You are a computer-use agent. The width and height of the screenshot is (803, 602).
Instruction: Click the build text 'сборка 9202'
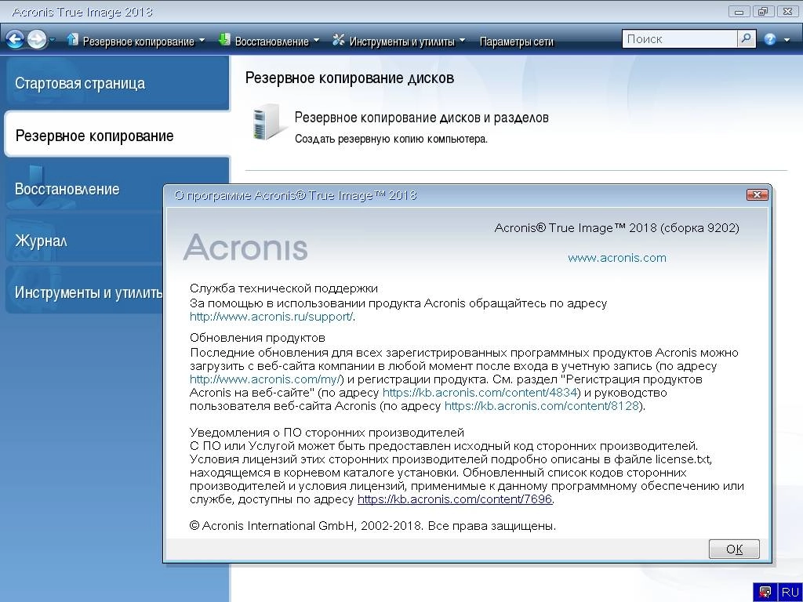point(700,228)
